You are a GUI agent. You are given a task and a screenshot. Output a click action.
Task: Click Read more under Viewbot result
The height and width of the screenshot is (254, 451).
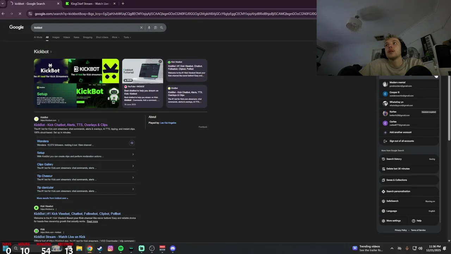pyautogui.click(x=92, y=222)
